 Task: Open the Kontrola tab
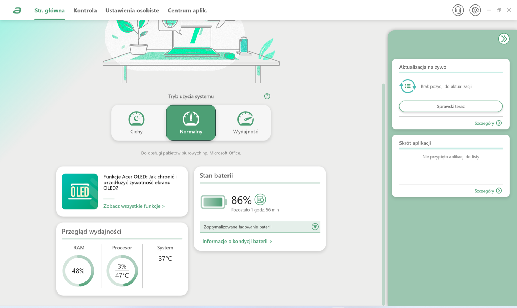click(85, 10)
